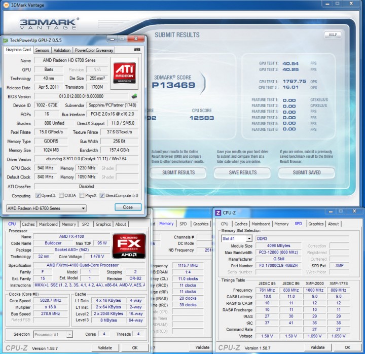Open SPD tab in left CPU-Z window
The height and width of the screenshot is (354, 365).
tap(86, 224)
